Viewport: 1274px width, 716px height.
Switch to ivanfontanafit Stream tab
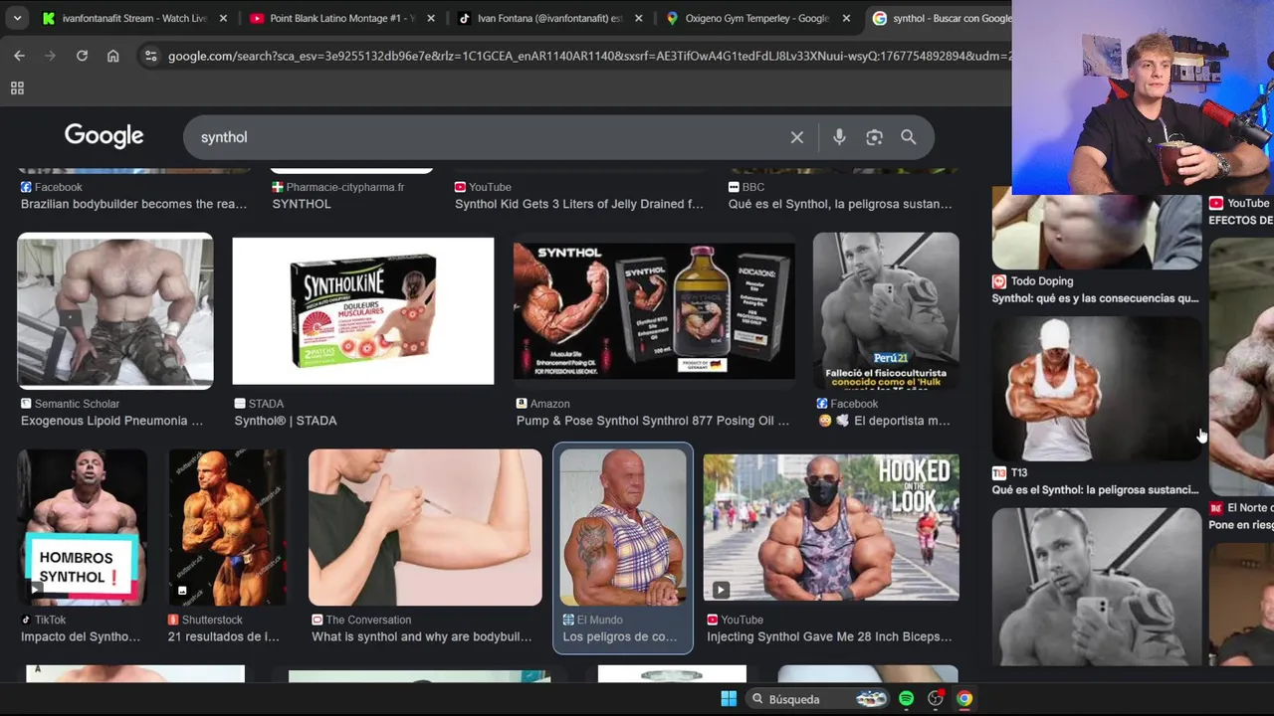pos(134,18)
